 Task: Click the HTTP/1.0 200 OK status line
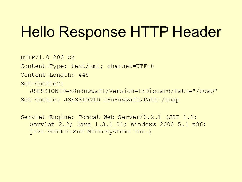[48, 57]
